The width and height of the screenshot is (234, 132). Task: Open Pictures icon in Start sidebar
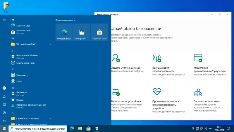pyautogui.click(x=4, y=104)
